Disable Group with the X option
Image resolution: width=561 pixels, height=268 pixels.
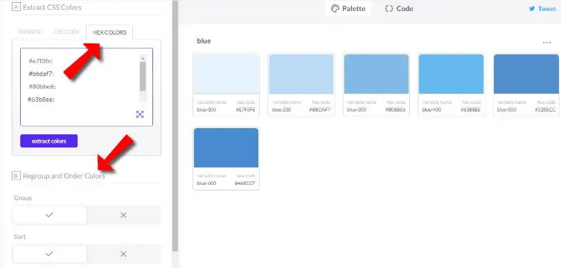[123, 215]
